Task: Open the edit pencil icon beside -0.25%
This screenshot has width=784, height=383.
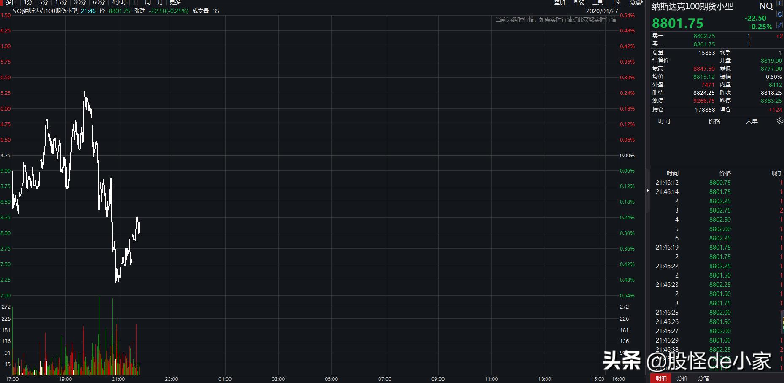Action: pos(779,25)
